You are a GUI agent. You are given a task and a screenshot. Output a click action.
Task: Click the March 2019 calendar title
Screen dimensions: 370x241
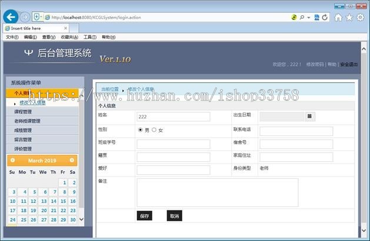pyautogui.click(x=42, y=160)
